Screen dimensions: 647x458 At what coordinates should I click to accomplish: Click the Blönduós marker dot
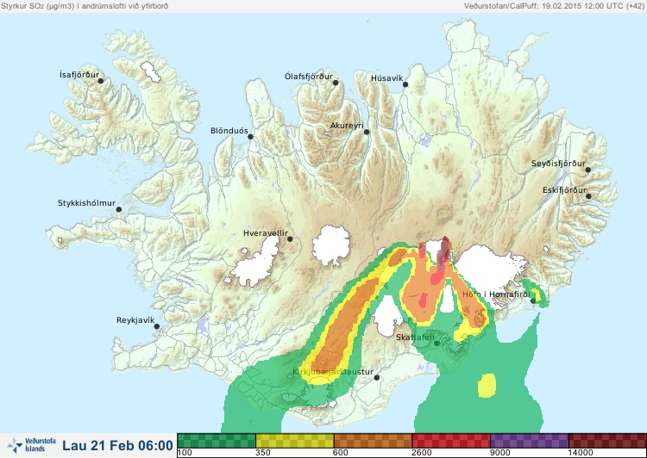(x=250, y=137)
